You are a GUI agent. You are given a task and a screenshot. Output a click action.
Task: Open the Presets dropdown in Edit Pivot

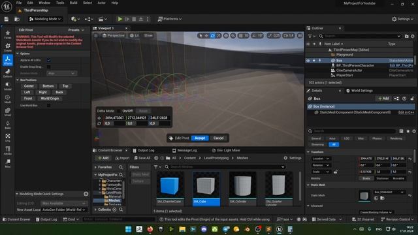coord(76,30)
